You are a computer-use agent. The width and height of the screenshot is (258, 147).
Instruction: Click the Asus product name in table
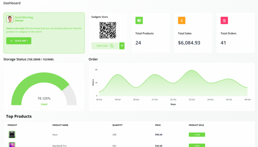tap(55, 135)
